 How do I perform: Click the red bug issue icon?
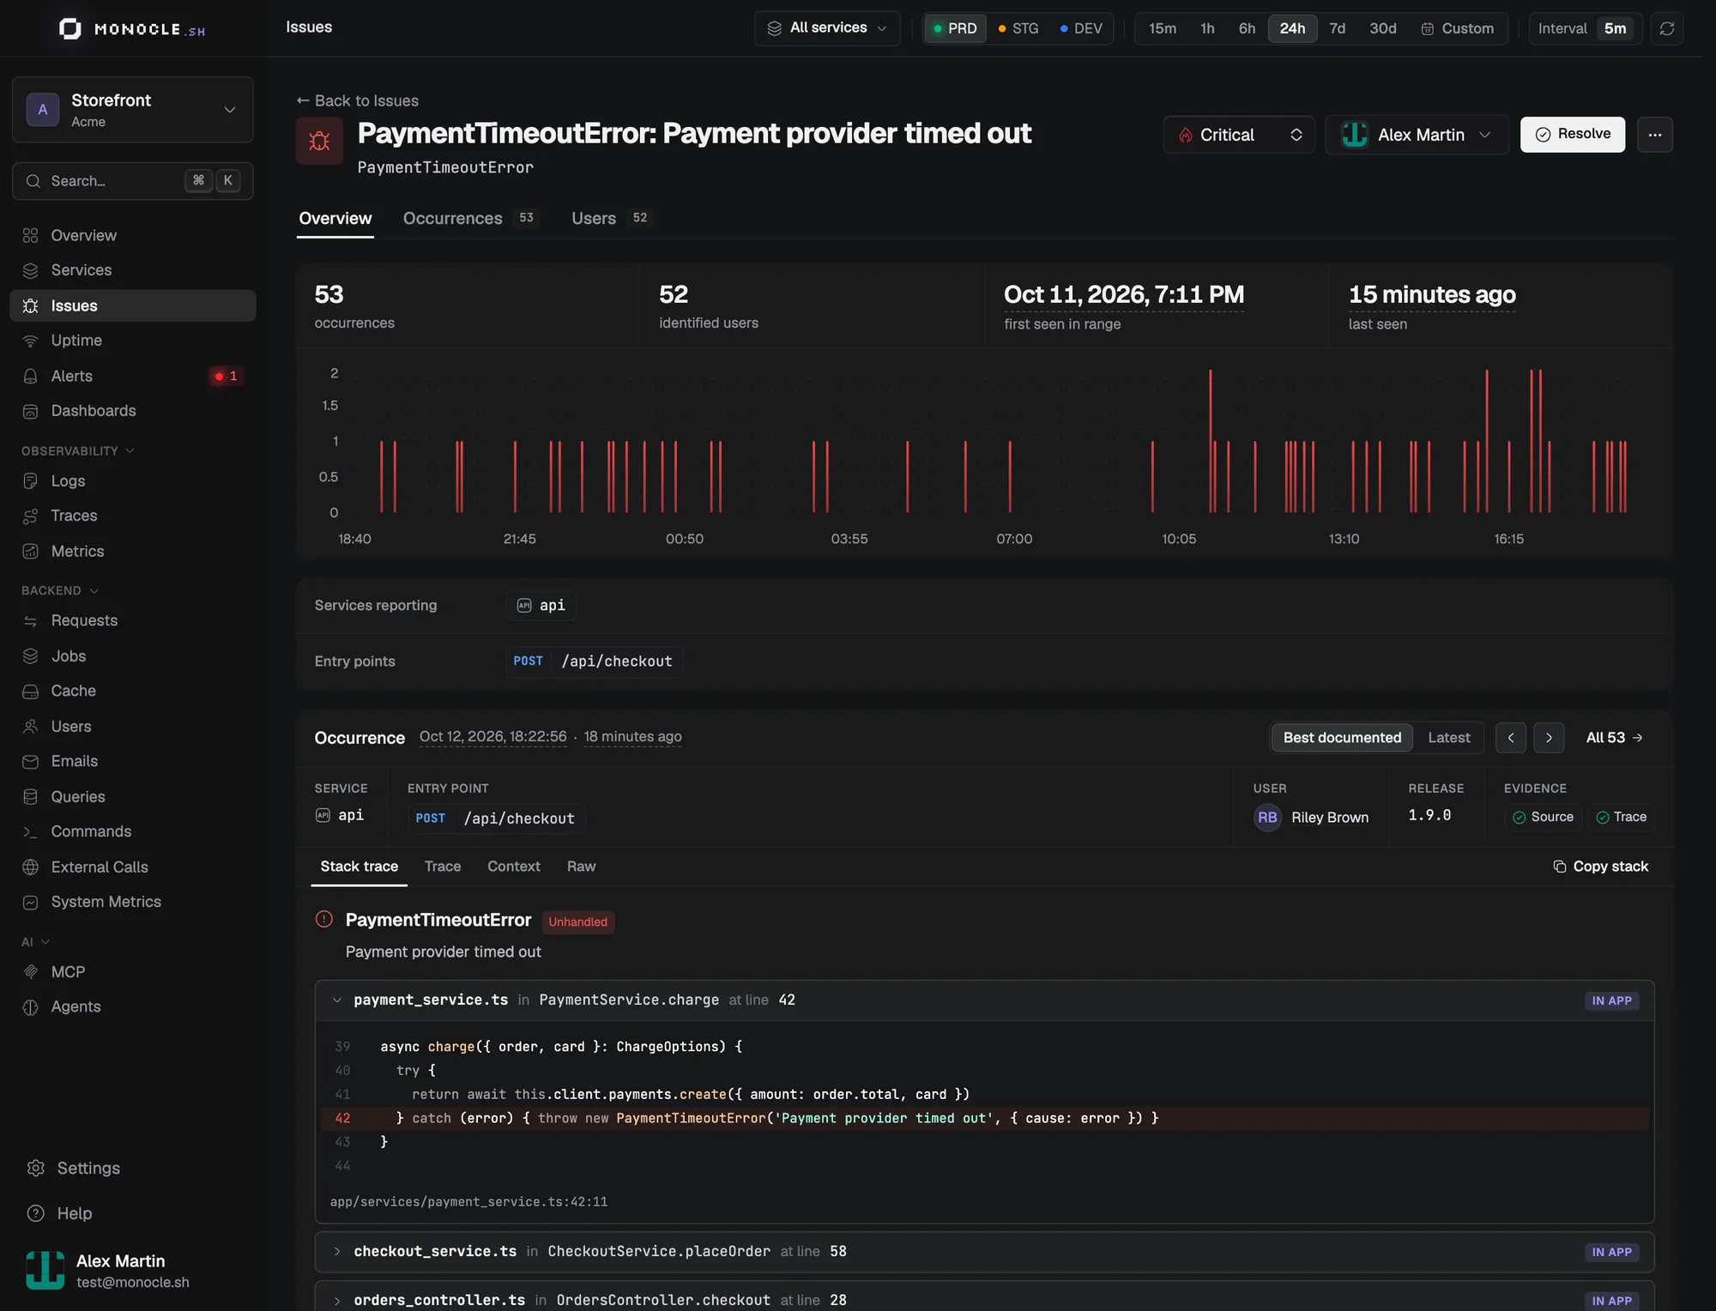click(x=319, y=141)
